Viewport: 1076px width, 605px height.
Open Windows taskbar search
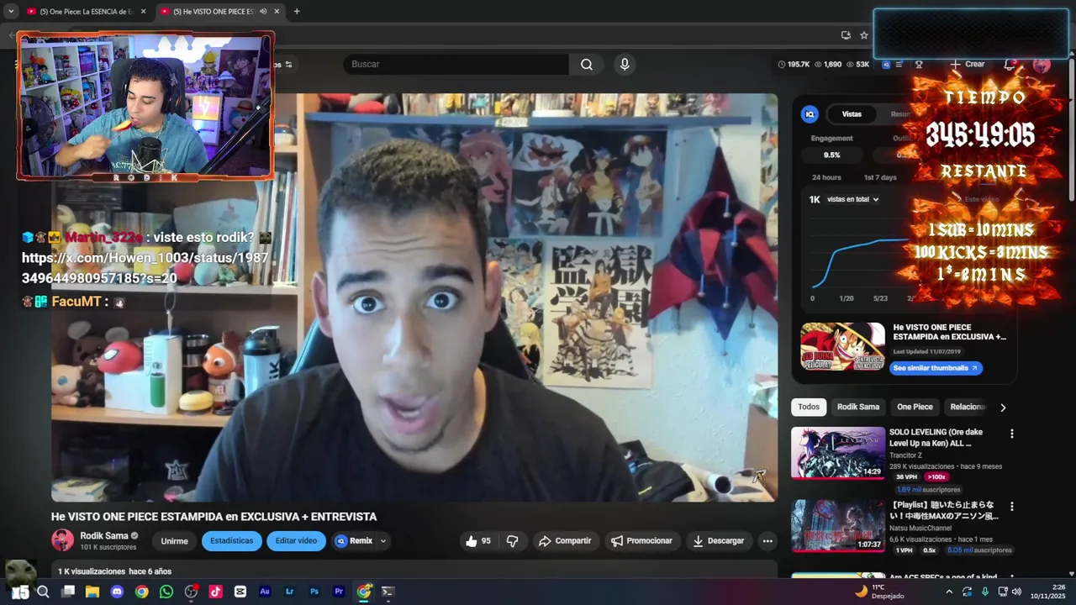43,592
